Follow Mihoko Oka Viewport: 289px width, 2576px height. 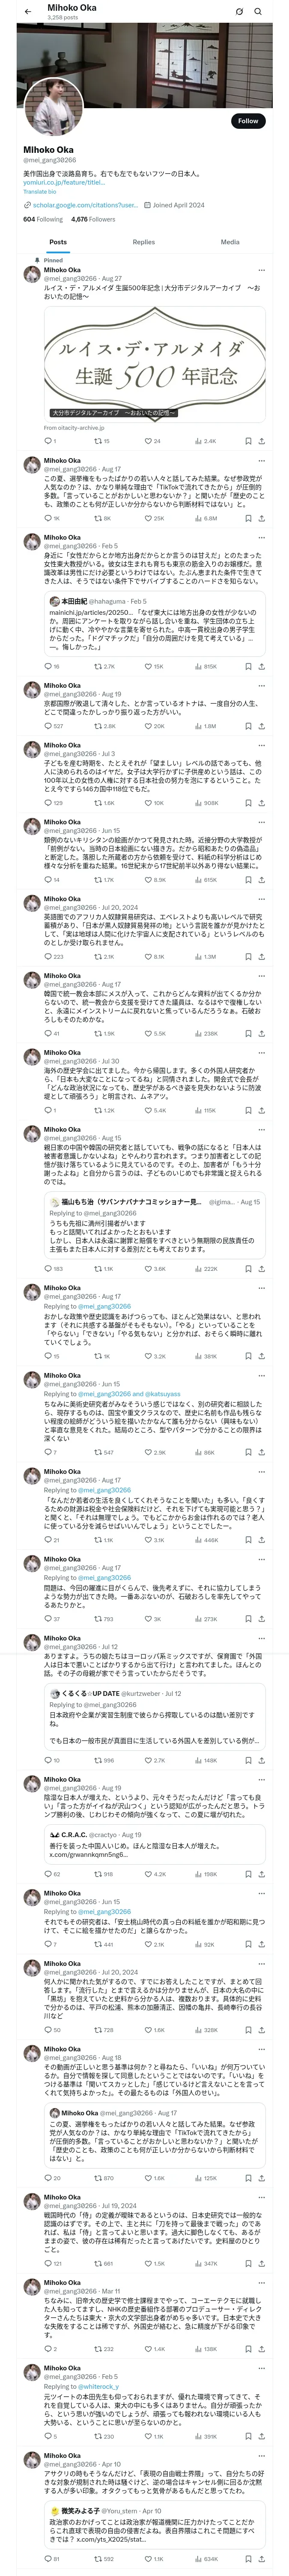pyautogui.click(x=247, y=121)
